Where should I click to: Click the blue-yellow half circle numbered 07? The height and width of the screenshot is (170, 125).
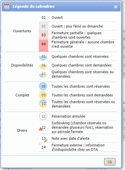pyautogui.click(x=43, y=75)
